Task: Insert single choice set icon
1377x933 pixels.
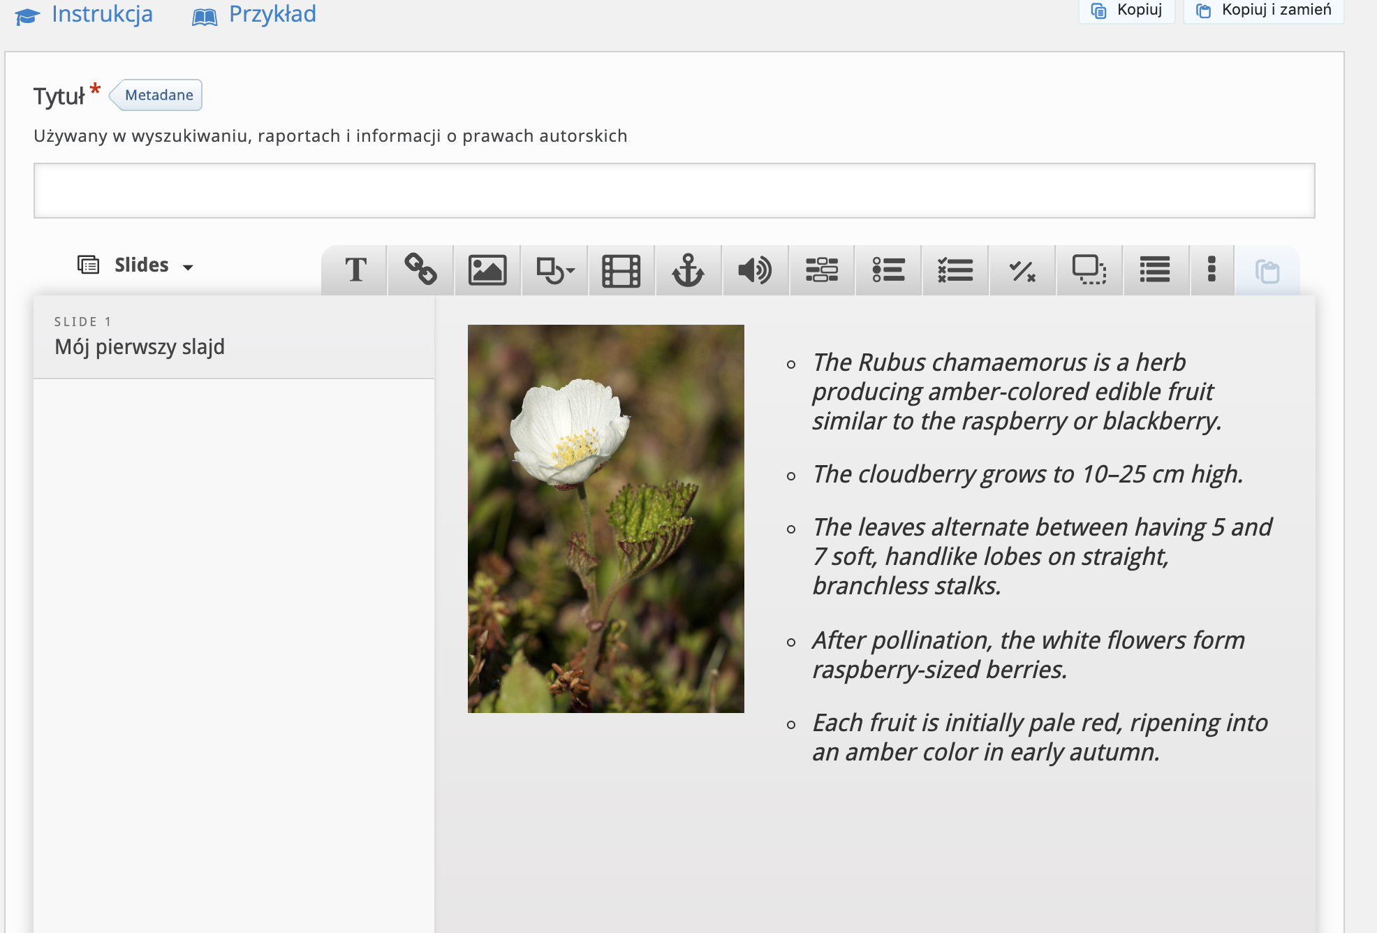Action: tap(888, 270)
